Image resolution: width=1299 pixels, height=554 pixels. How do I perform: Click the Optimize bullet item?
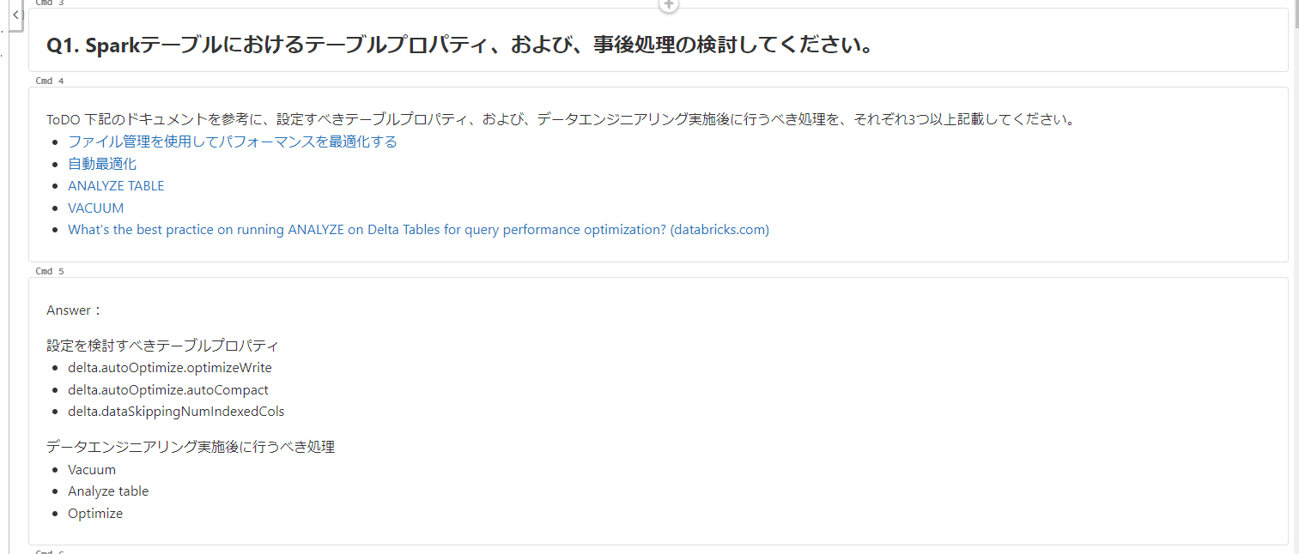(94, 513)
